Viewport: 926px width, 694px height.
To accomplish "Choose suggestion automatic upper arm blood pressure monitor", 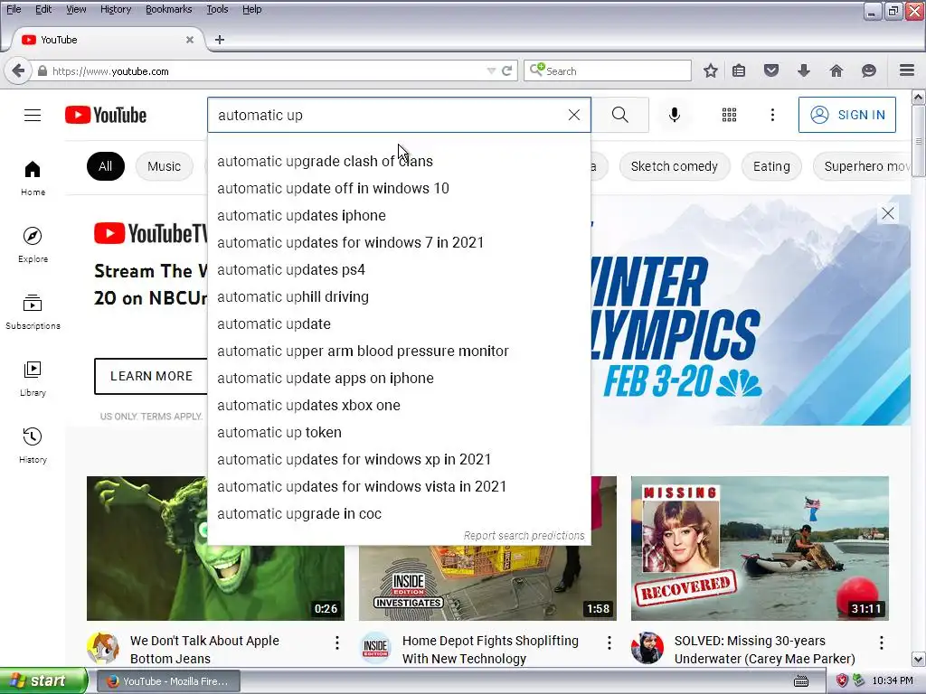I will pos(399,352).
